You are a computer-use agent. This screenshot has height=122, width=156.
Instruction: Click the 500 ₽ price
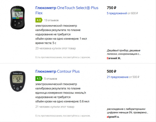pyautogui.click(x=111, y=71)
